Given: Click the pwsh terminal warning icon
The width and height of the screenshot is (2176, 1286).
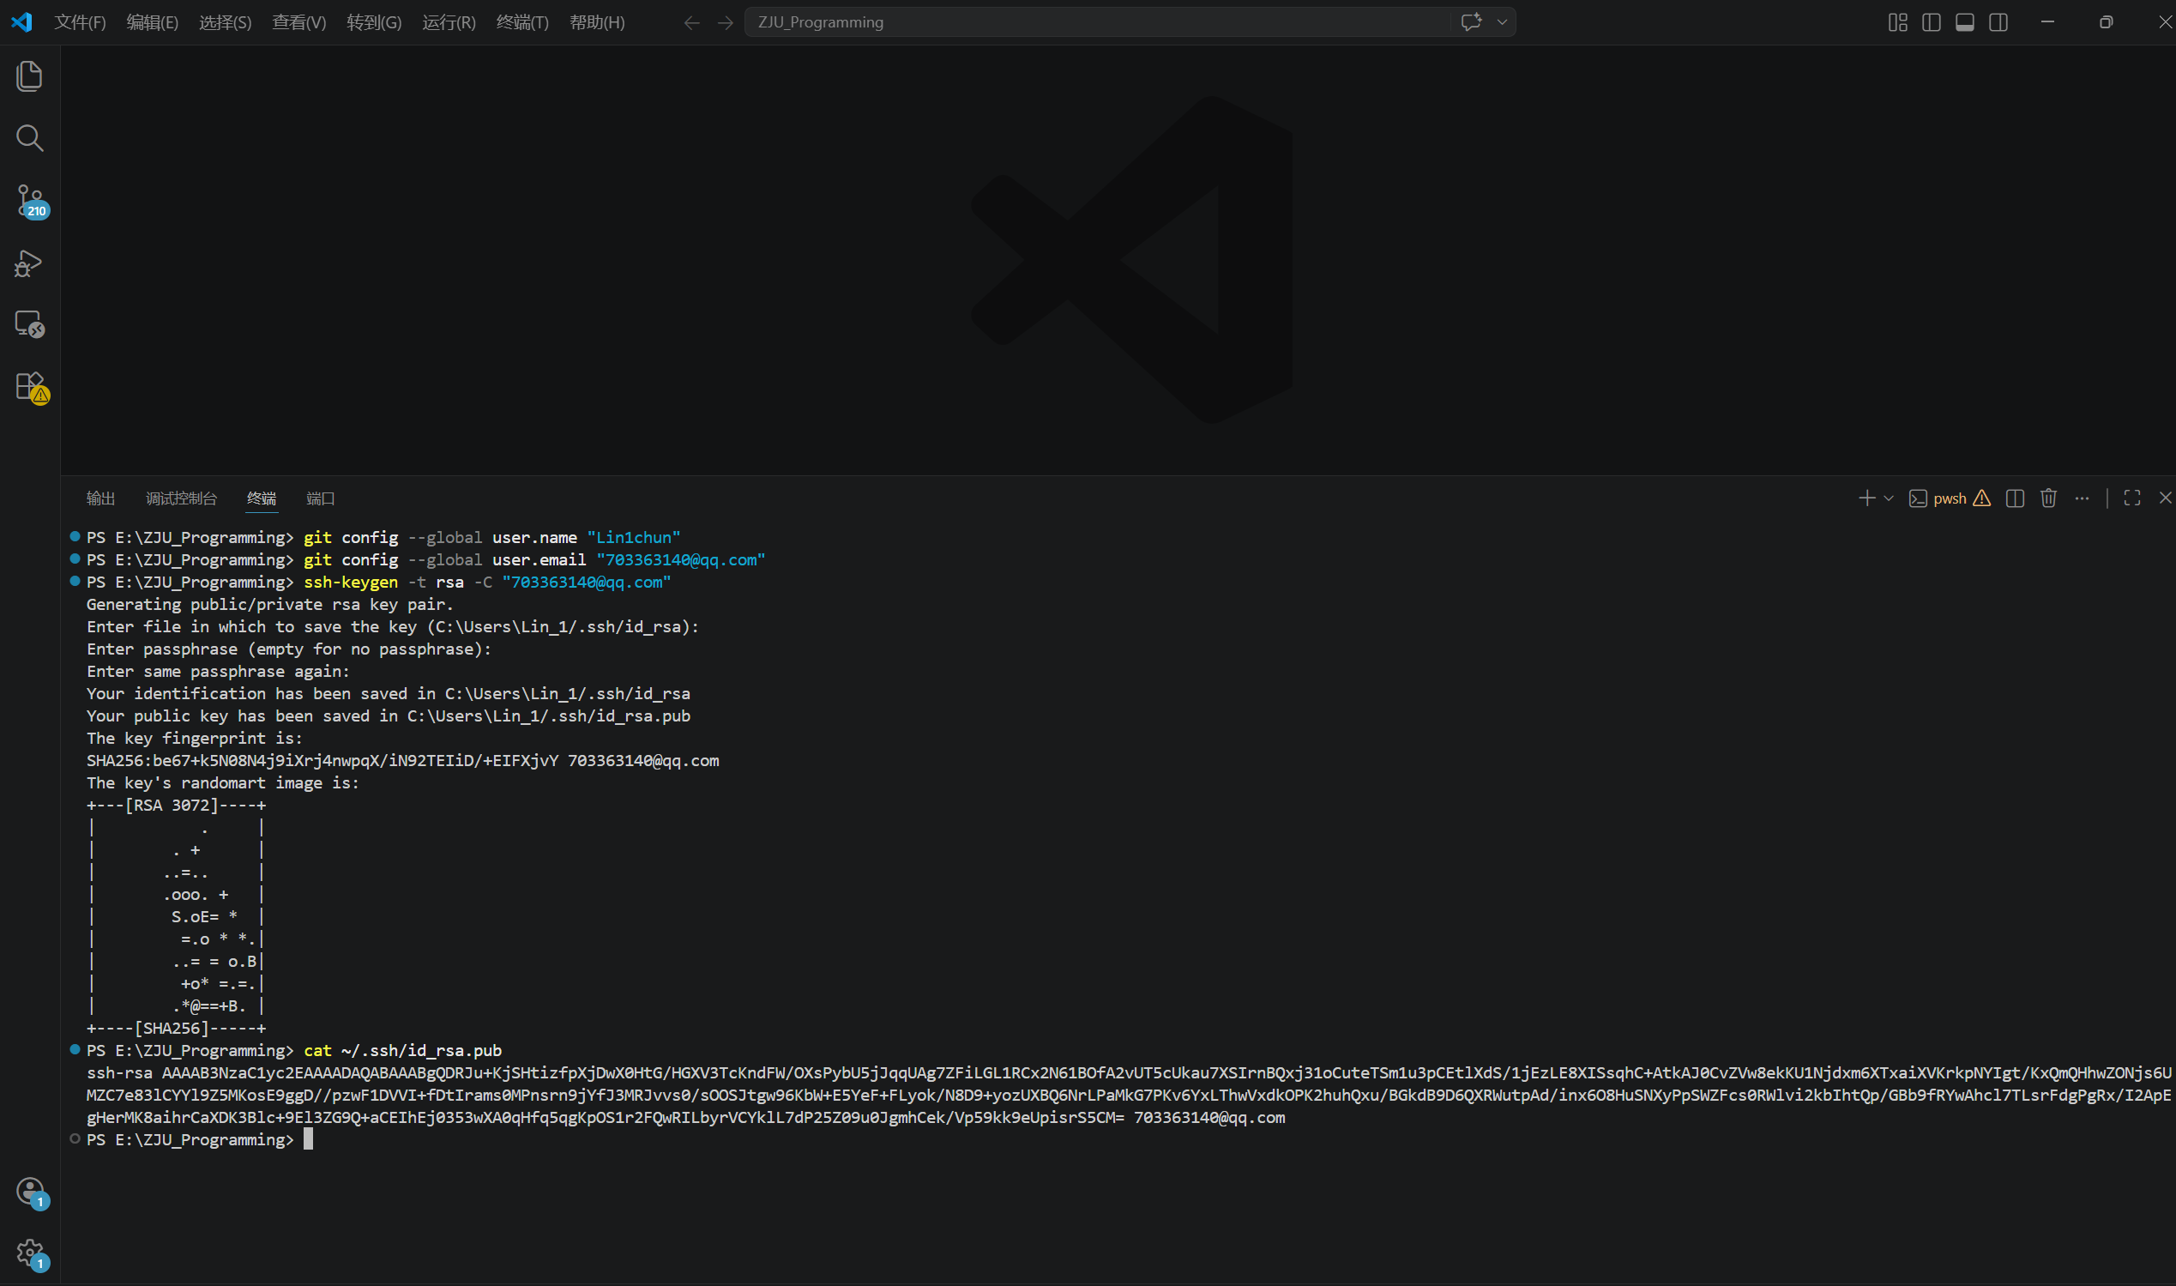Looking at the screenshot, I should click(x=1982, y=498).
